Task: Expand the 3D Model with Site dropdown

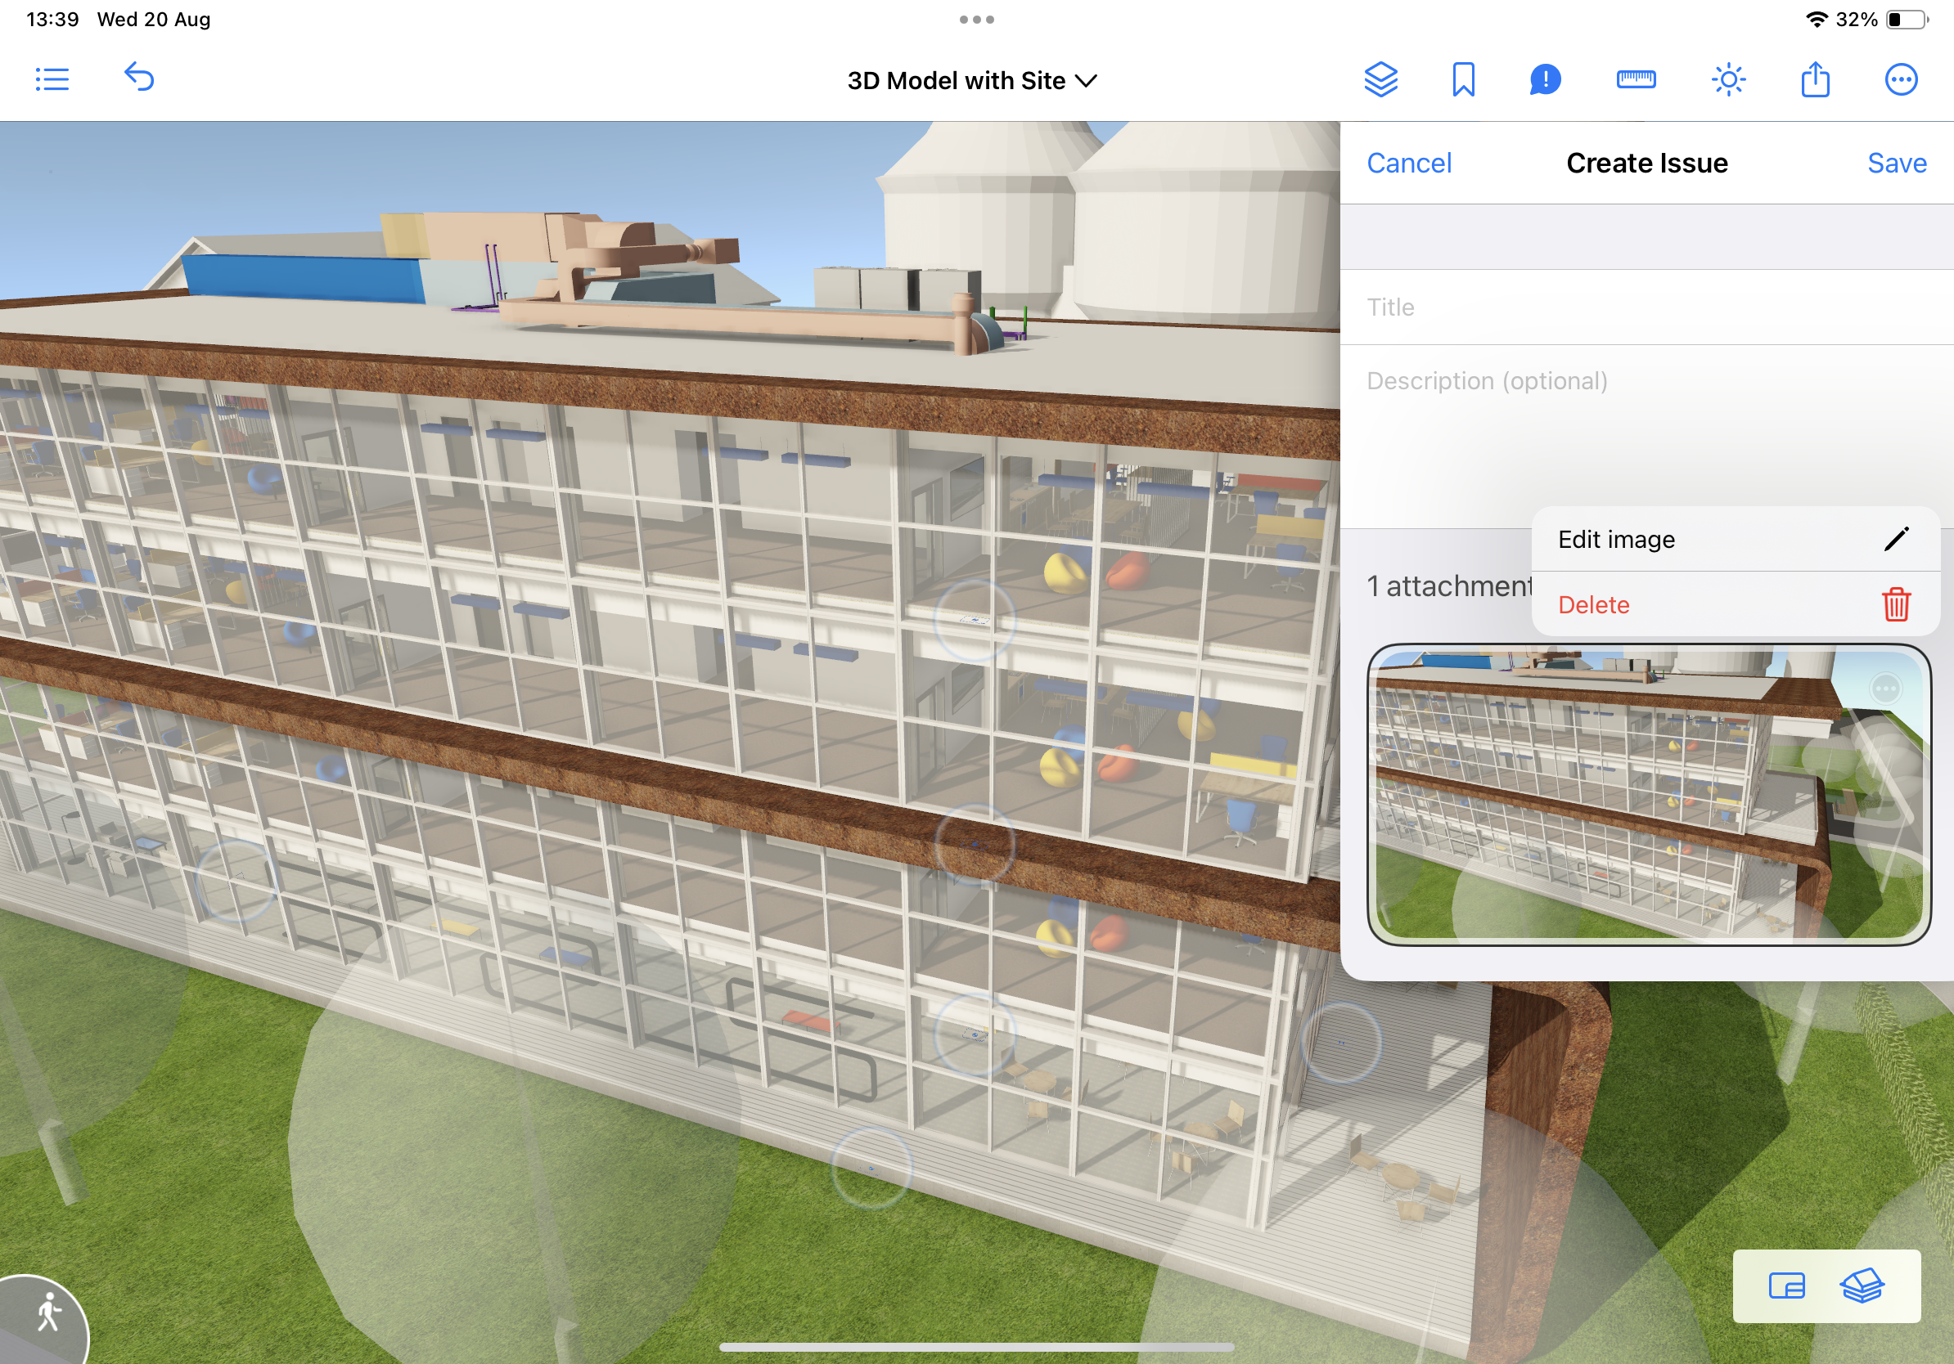Action: click(x=972, y=81)
